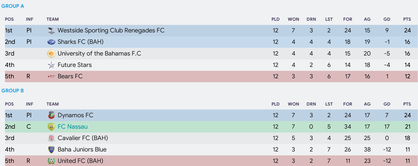Sort Group A by WON column header
The width and height of the screenshot is (418, 166).
tap(293, 19)
